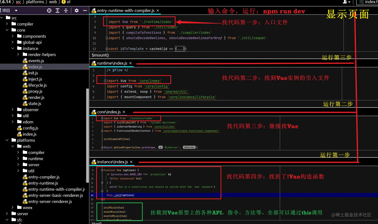The image size is (378, 224).
Task: Close the entry-runtime-with-compiler.js tab
Action: [158, 10]
